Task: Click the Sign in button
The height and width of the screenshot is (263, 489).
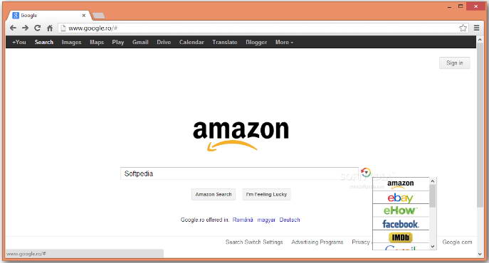Action: 454,63
